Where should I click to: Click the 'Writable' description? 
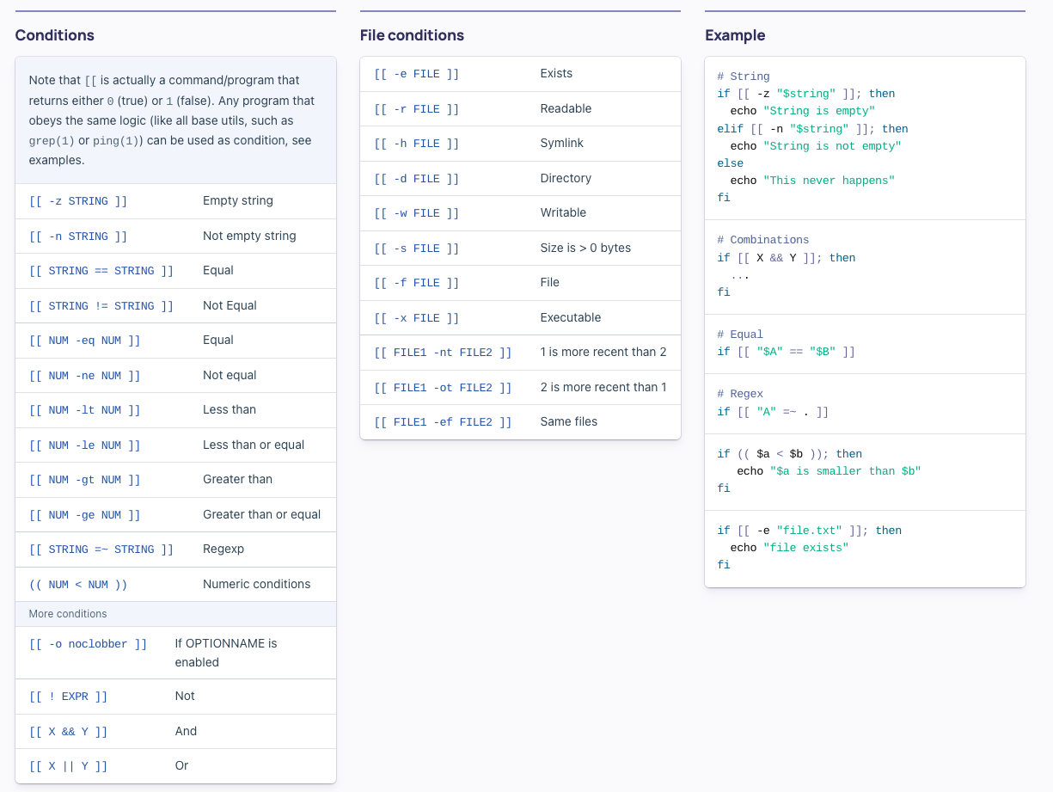coord(563,212)
